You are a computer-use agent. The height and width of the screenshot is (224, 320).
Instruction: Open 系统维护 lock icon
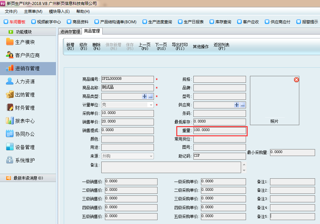(10, 160)
